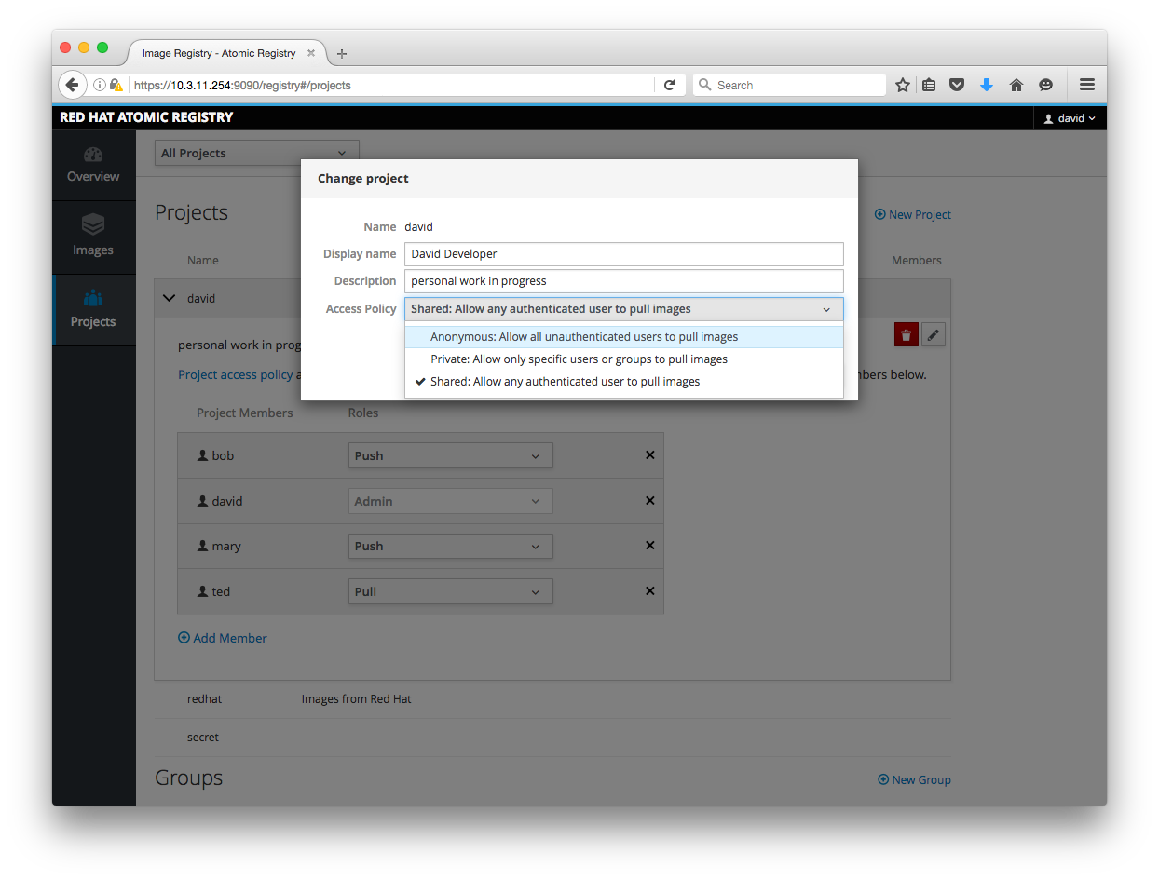Remove bob from project members with X

(649, 454)
